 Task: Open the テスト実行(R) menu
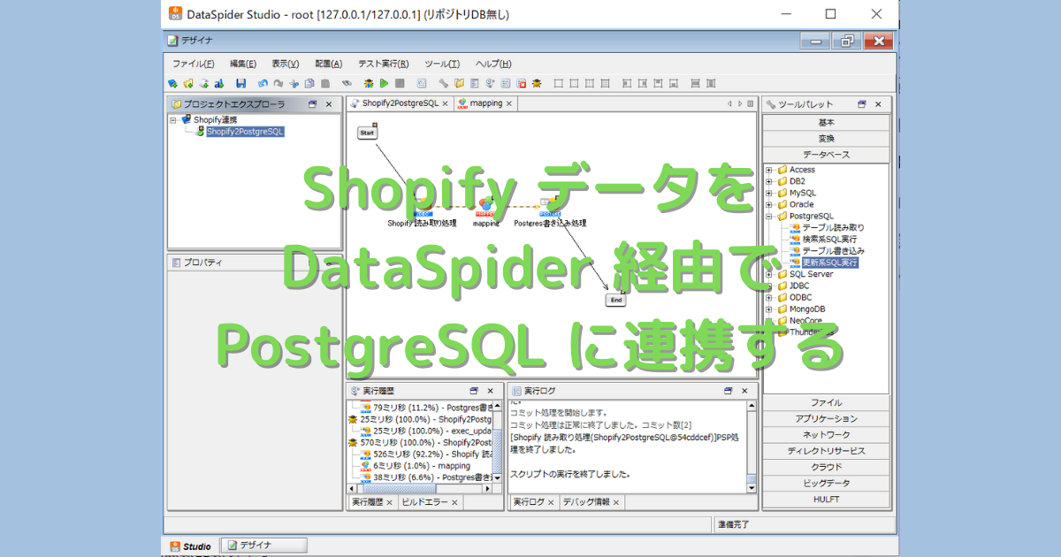[x=383, y=64]
